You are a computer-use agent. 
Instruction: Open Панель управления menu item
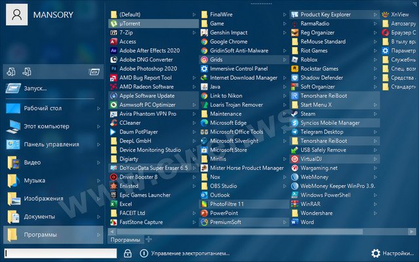tap(52, 144)
